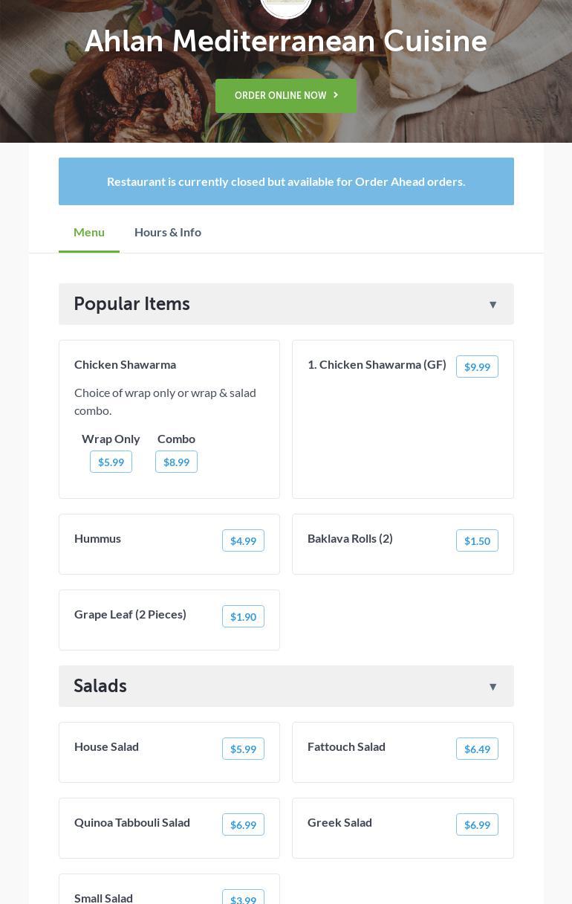Click Small Salad $3.99 price
The height and width of the screenshot is (904, 572).
243,899
